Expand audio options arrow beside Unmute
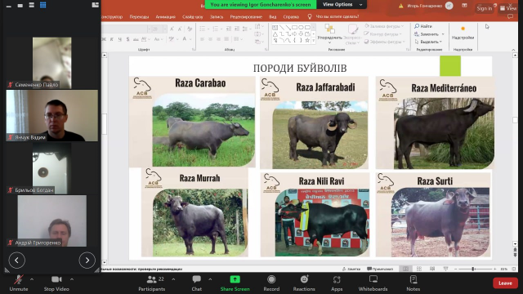This screenshot has width=523, height=294. click(x=32, y=279)
